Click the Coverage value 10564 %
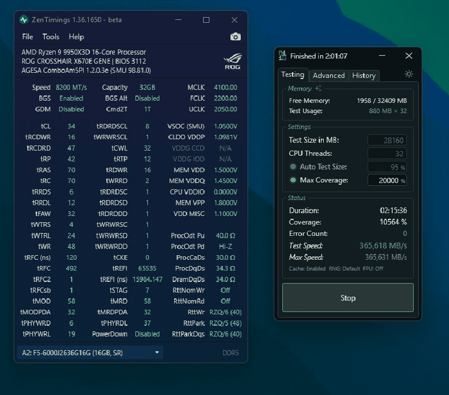The image size is (449, 395). [x=393, y=222]
